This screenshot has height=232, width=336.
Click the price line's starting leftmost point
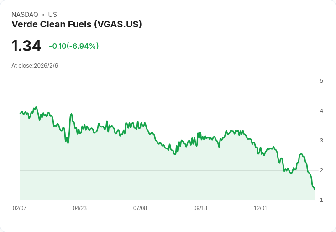[x=20, y=113]
